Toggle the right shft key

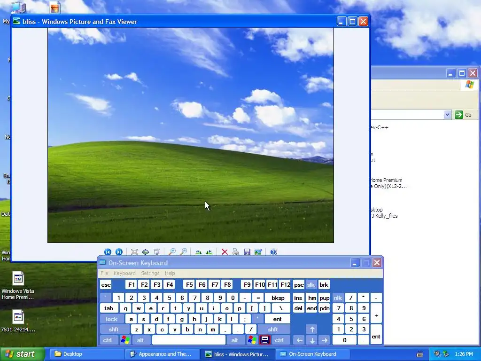273,330
